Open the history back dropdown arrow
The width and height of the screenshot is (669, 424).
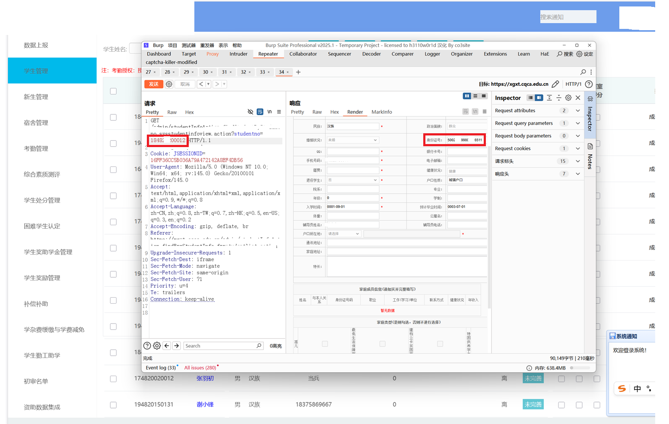point(208,84)
